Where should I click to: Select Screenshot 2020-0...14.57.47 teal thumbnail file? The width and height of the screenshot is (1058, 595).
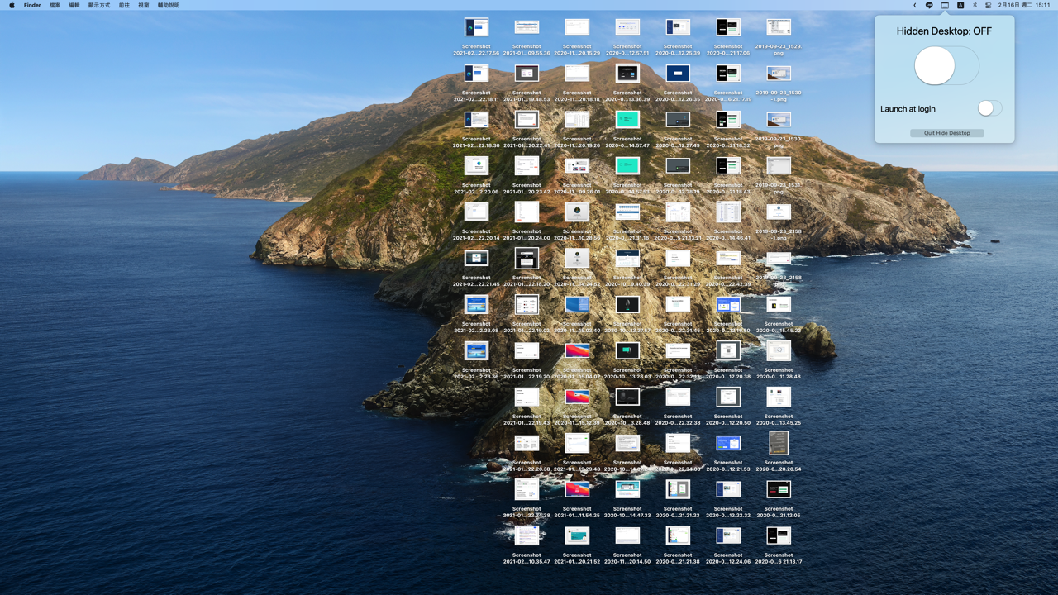pos(627,130)
